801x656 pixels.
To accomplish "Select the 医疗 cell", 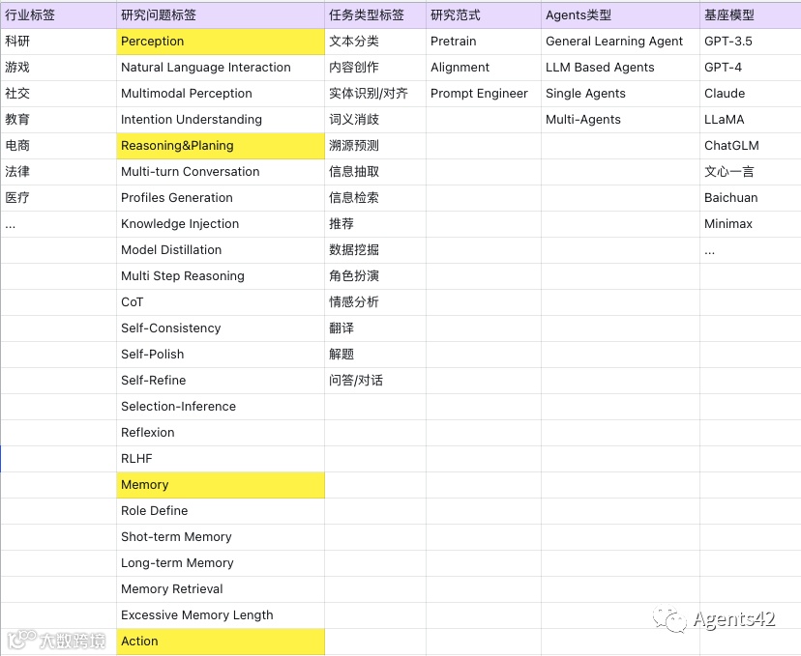I will [58, 198].
